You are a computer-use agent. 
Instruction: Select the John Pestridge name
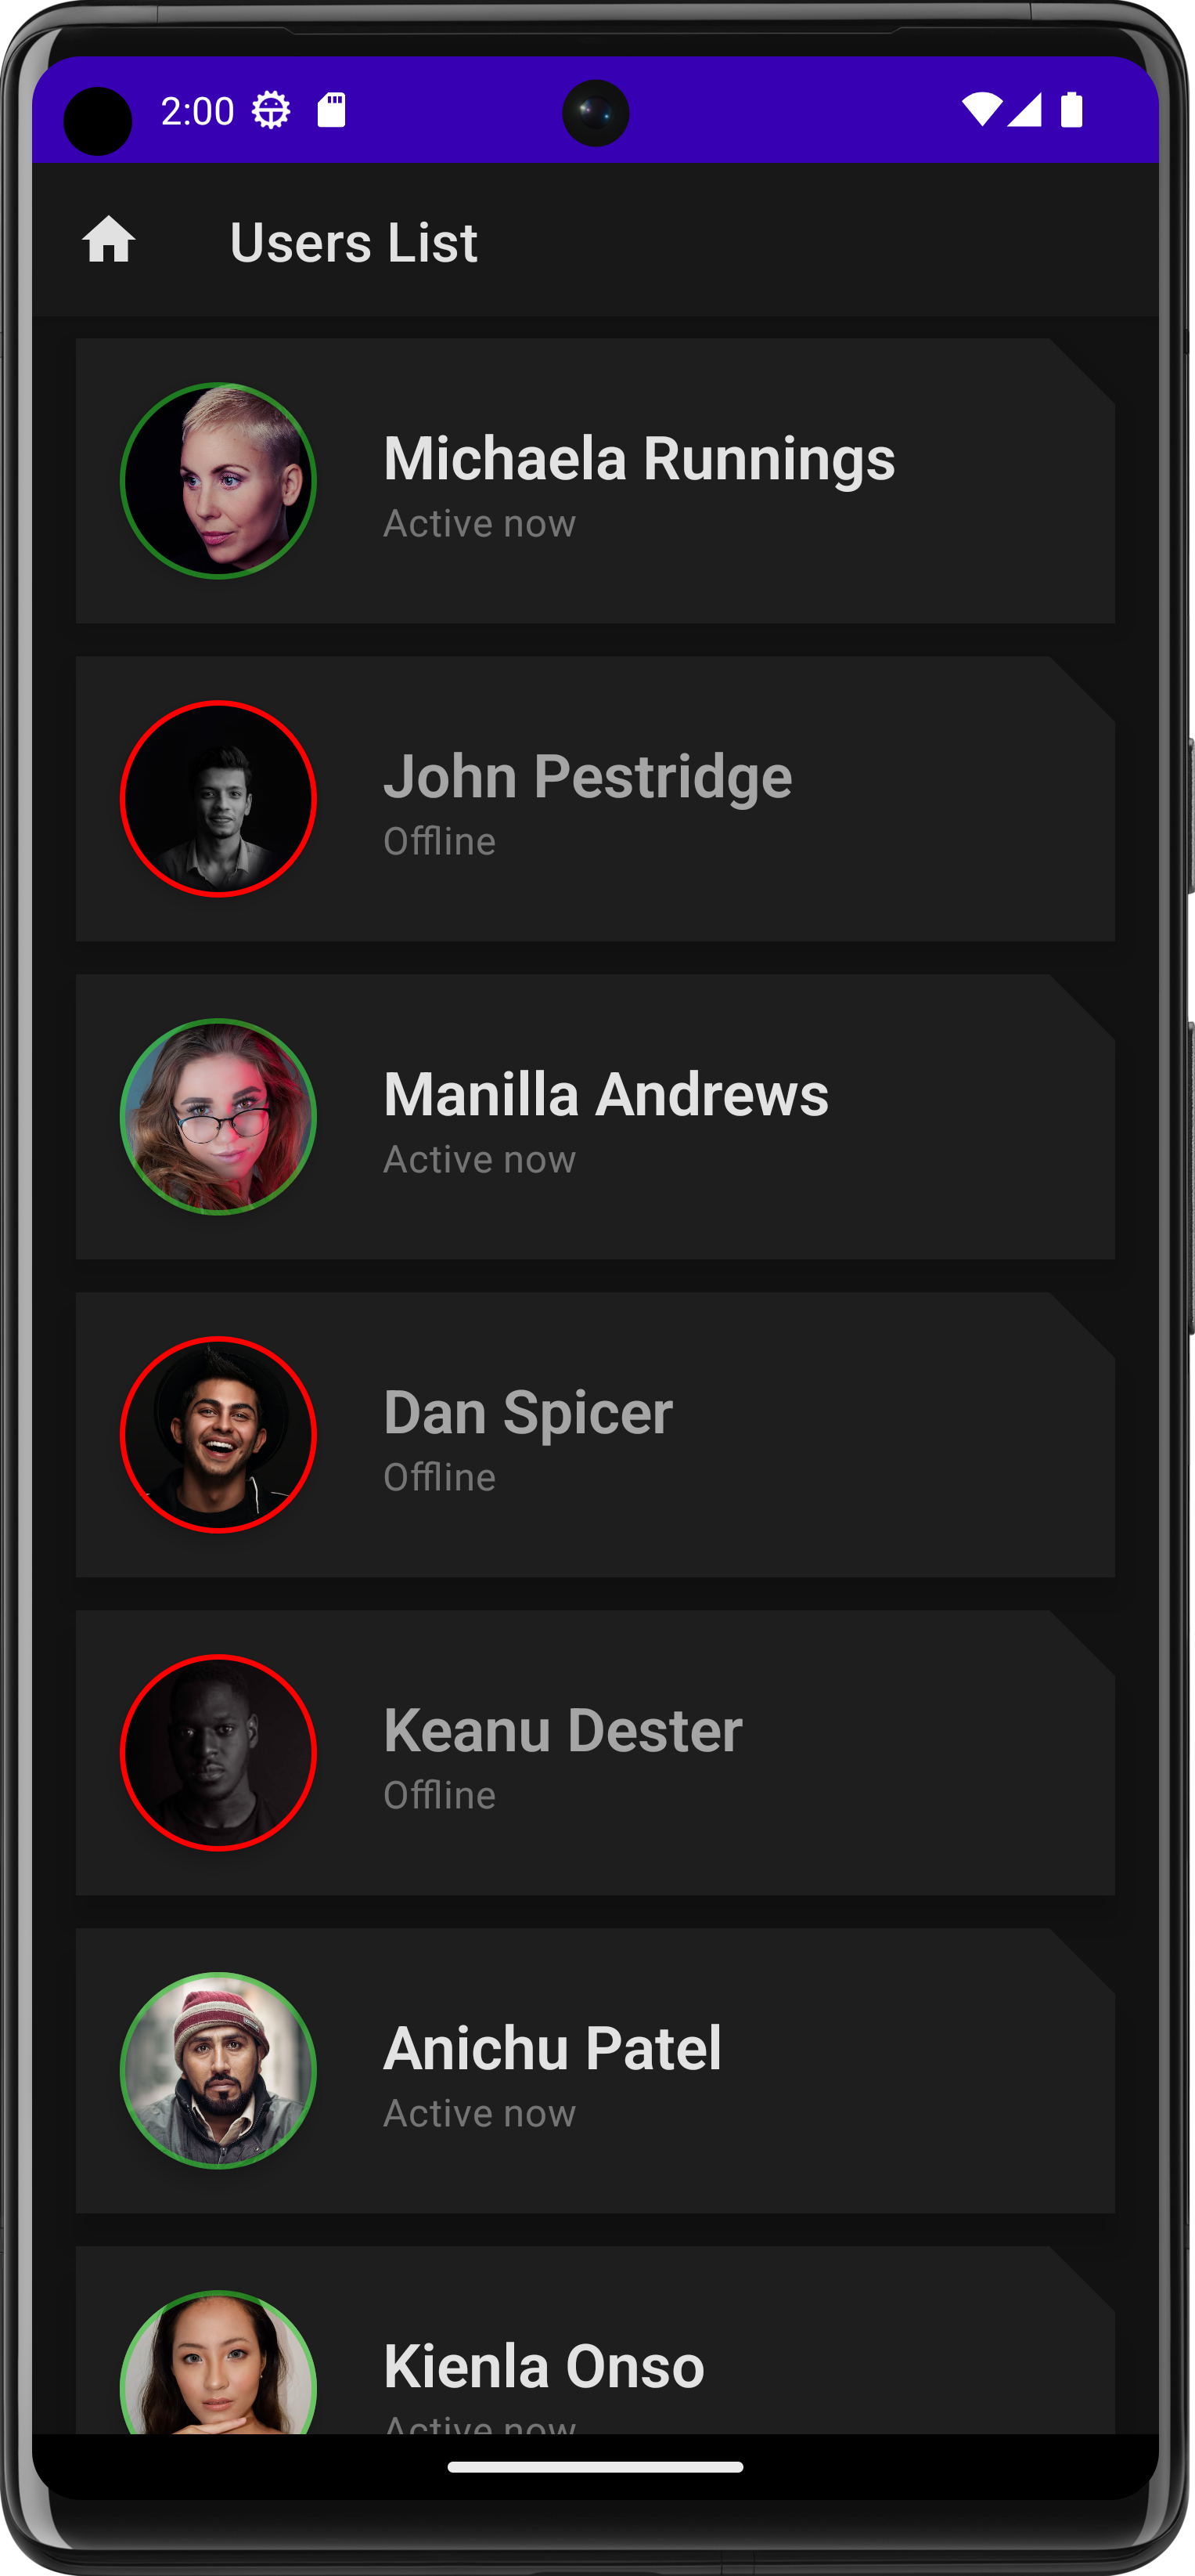[588, 777]
